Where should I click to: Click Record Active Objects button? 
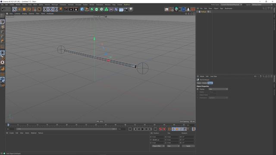[x=160, y=129]
